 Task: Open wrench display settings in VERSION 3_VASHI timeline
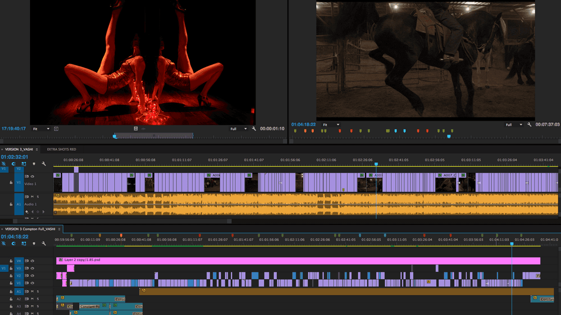click(x=44, y=164)
